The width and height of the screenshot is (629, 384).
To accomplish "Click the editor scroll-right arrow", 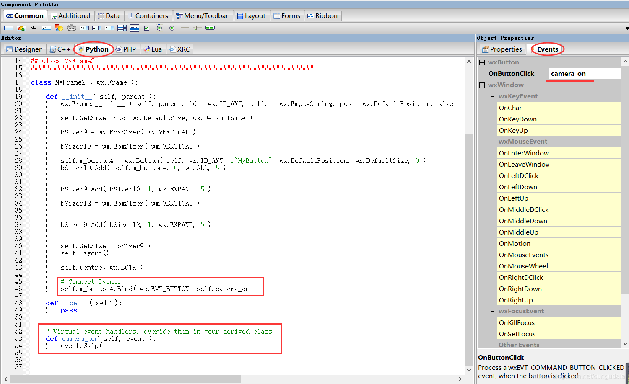I will (x=460, y=379).
